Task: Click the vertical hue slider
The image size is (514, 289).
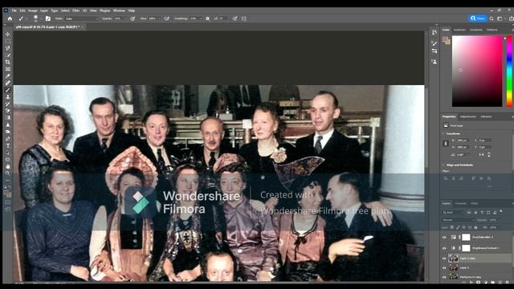Action: (x=509, y=71)
